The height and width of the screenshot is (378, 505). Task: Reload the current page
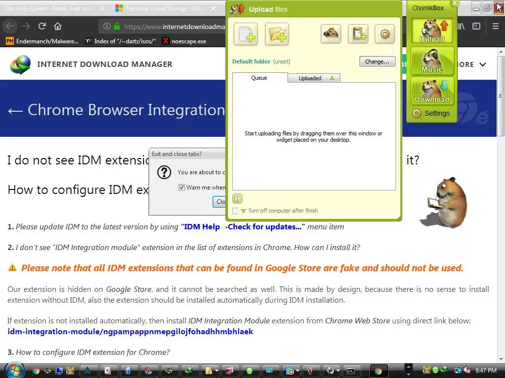pyautogui.click(x=42, y=27)
